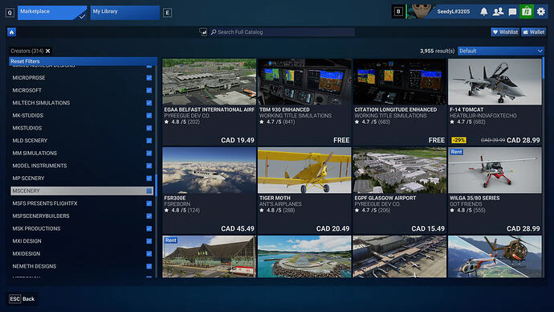Click the Q key shortcut icon
Viewport: 554px width, 312px height.
pyautogui.click(x=10, y=13)
